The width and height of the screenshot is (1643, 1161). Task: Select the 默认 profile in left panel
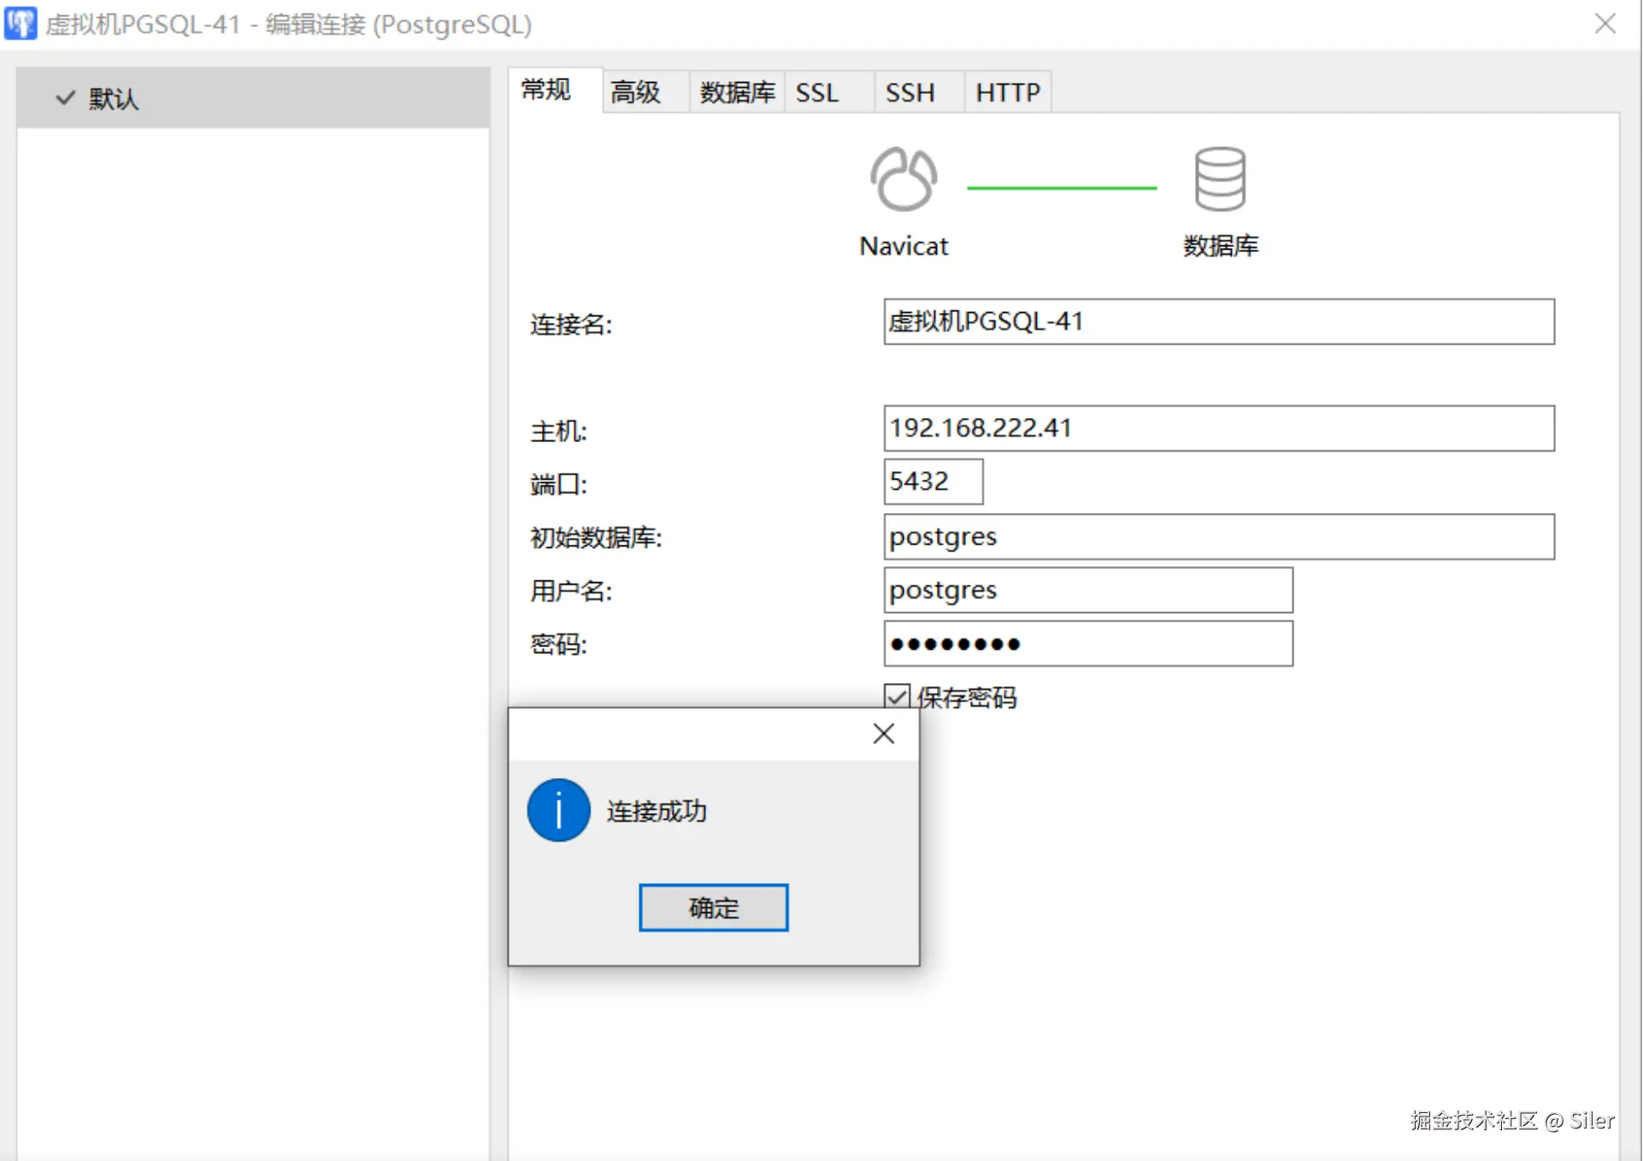click(115, 98)
